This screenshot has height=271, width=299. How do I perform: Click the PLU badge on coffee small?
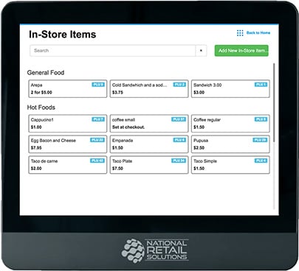(179, 119)
